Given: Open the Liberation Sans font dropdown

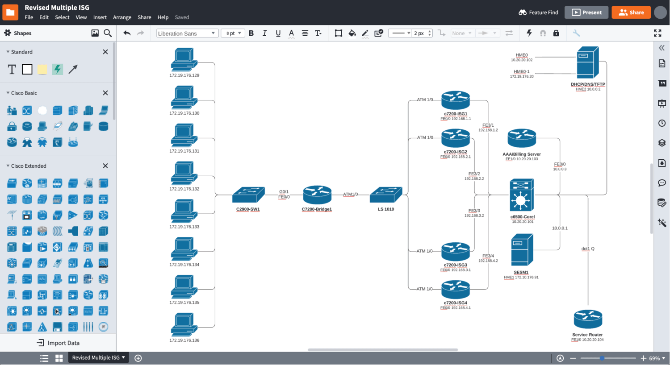Looking at the screenshot, I should (187, 33).
